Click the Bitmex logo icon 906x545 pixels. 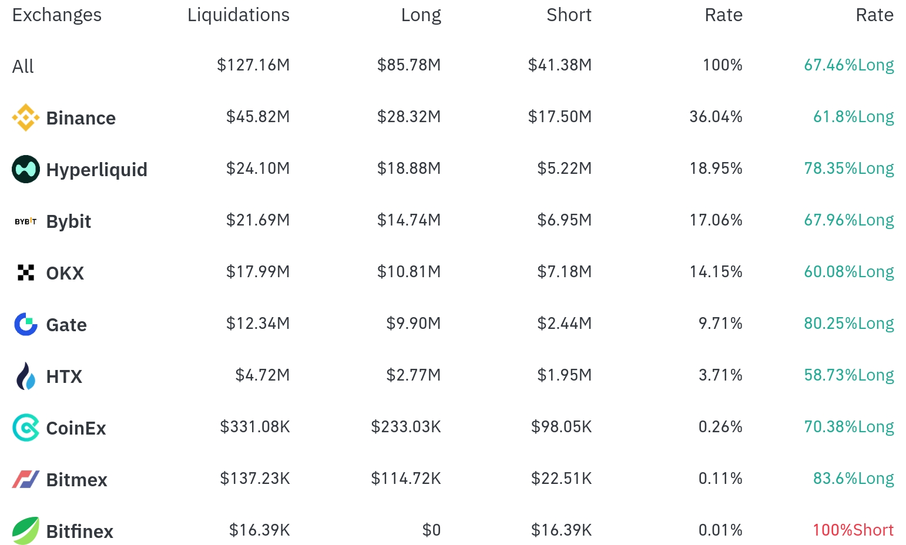(26, 479)
